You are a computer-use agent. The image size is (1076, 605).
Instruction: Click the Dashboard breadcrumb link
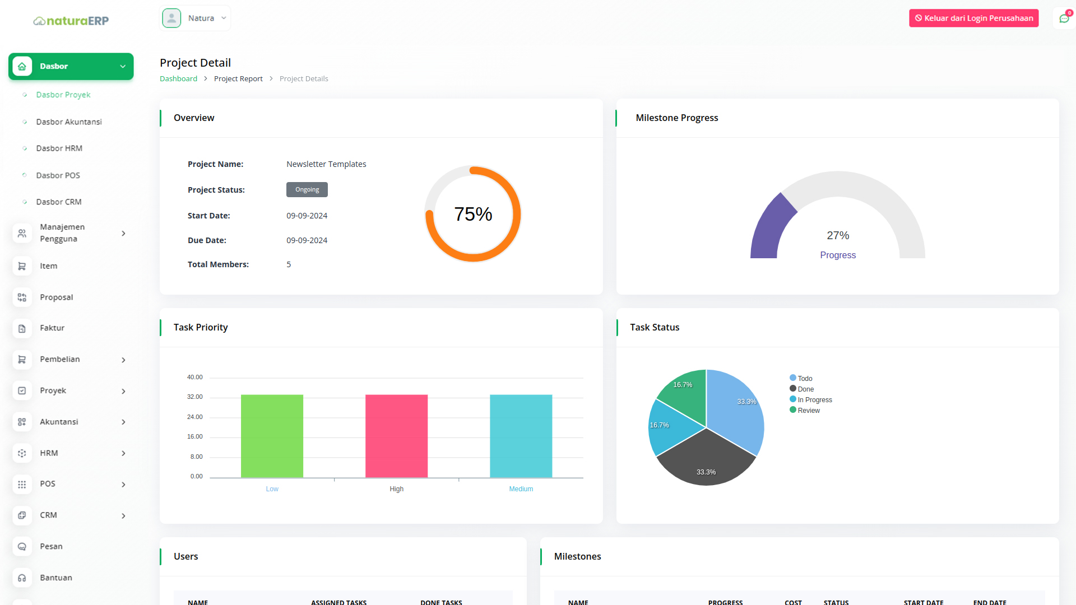pyautogui.click(x=178, y=79)
